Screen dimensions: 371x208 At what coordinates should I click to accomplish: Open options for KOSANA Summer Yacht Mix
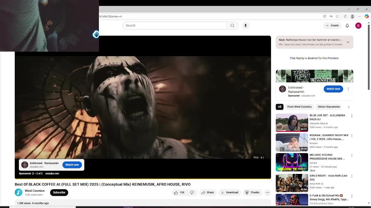pyautogui.click(x=352, y=136)
